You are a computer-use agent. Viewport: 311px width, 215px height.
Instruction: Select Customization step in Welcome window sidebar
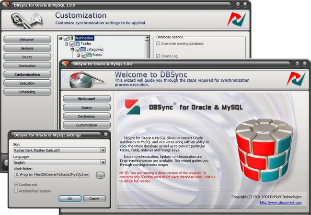[87, 125]
